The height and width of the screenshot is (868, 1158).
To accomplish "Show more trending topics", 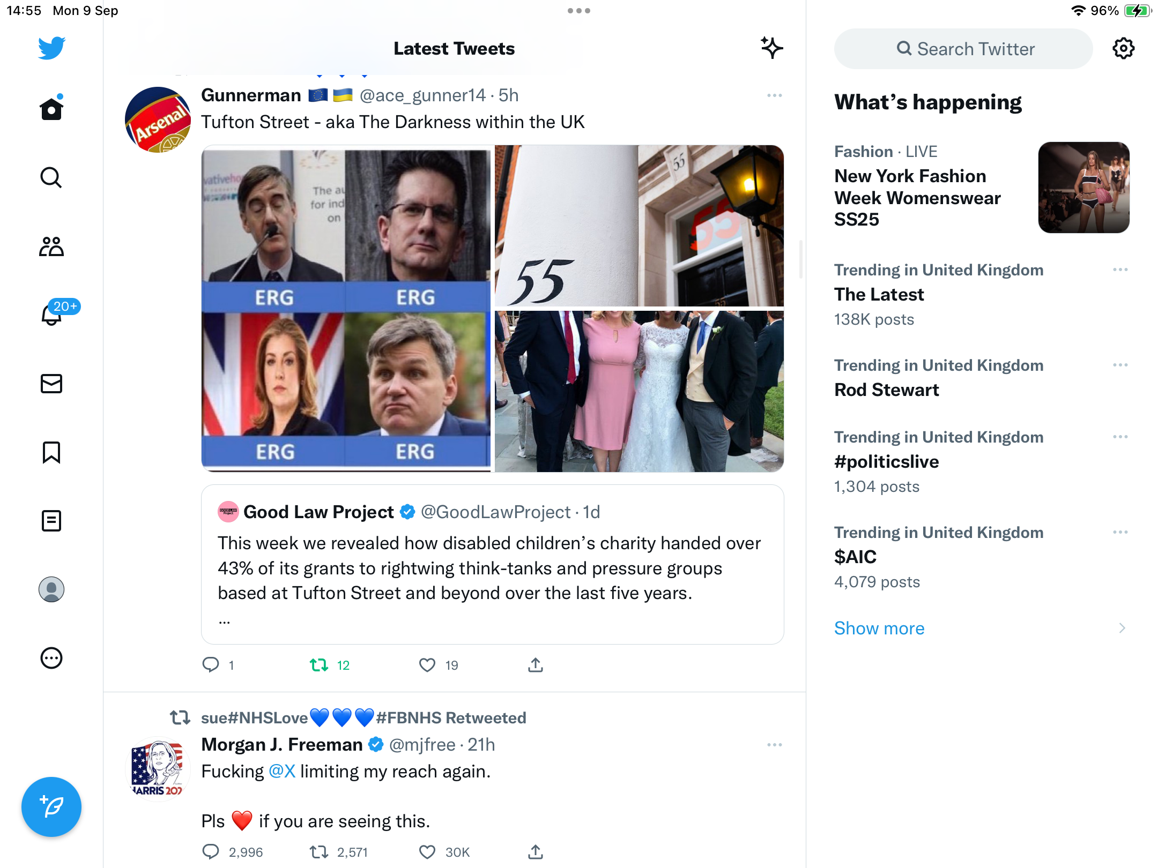I will click(x=879, y=628).
